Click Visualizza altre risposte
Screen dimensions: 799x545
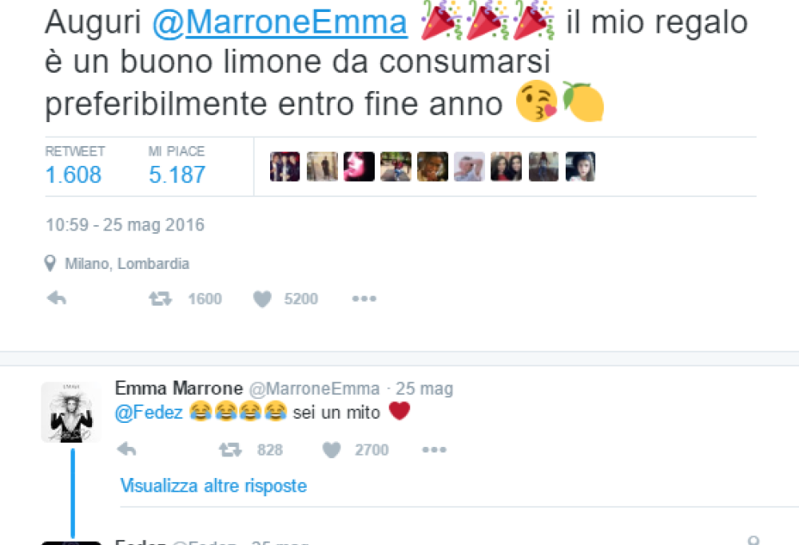[213, 486]
